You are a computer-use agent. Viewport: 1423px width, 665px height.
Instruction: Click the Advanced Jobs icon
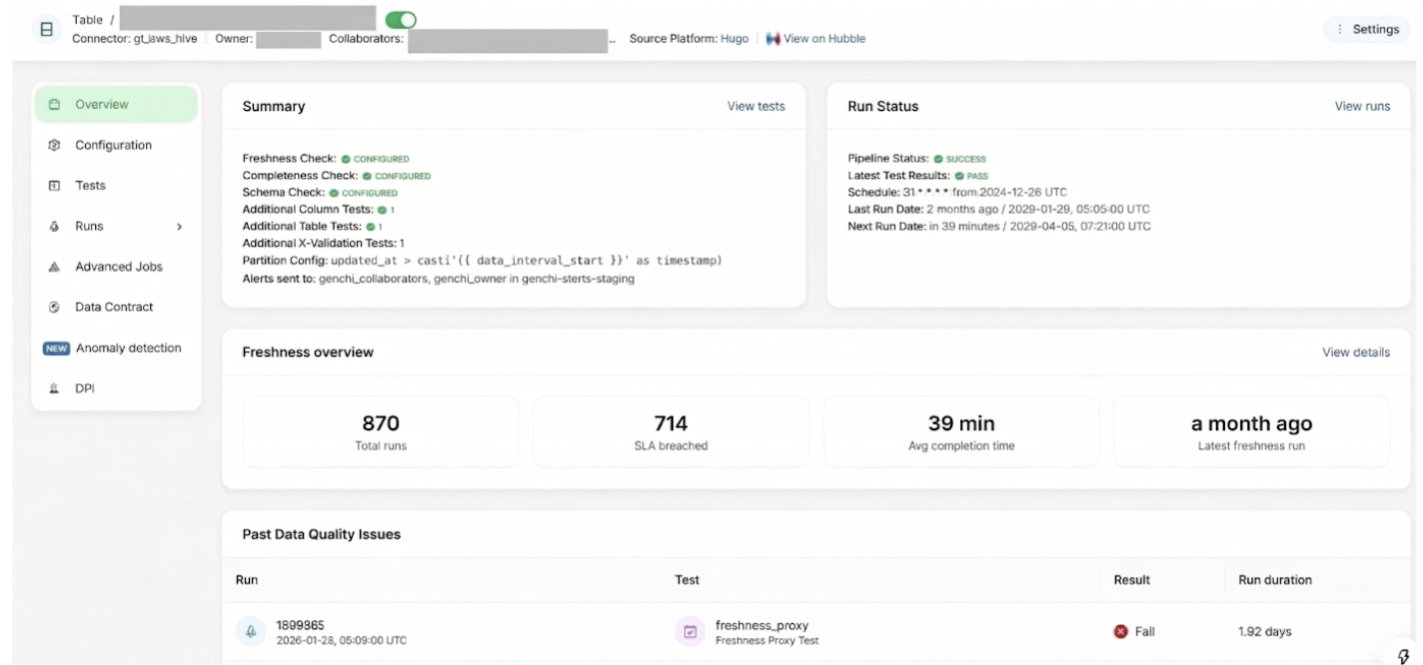[x=55, y=268]
